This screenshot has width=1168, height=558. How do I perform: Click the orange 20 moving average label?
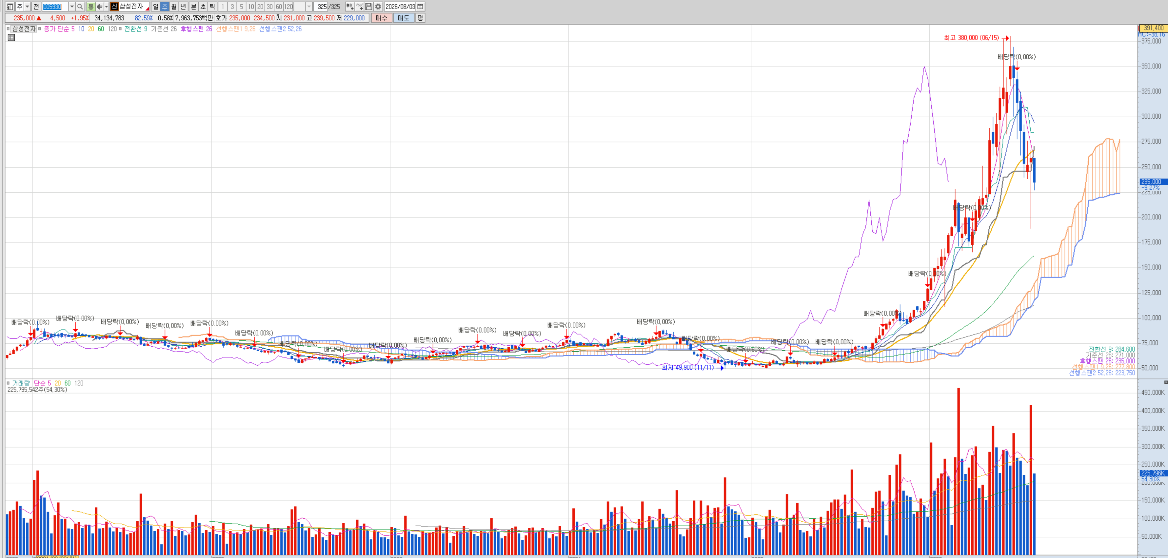pyautogui.click(x=91, y=29)
